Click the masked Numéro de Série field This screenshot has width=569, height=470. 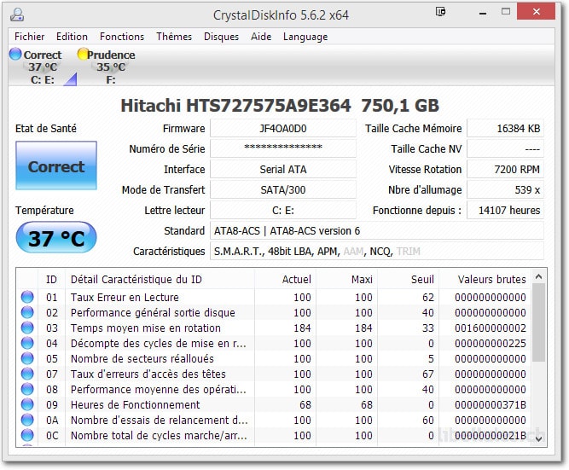tap(283, 148)
